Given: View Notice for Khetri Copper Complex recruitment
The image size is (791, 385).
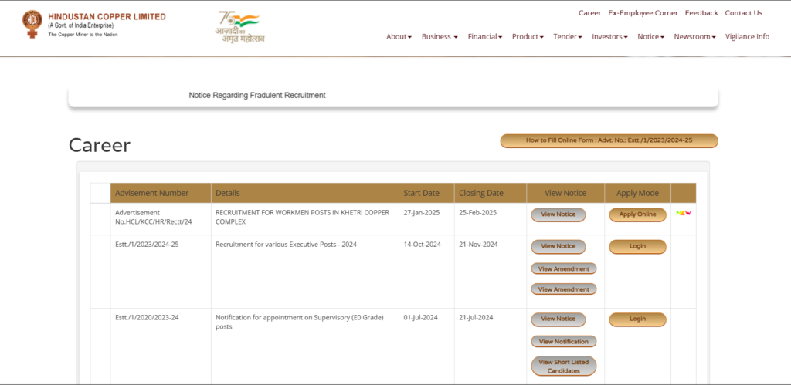Looking at the screenshot, I should point(558,214).
